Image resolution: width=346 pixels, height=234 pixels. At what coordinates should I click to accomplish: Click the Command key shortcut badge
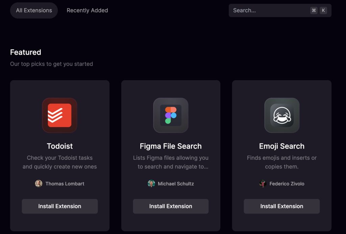(x=314, y=10)
